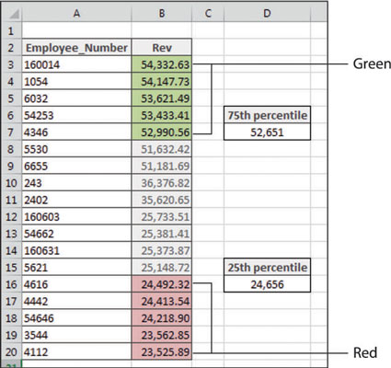Click revenue cell 35,620.65
Viewport: 391px width, 368px height.
point(162,200)
